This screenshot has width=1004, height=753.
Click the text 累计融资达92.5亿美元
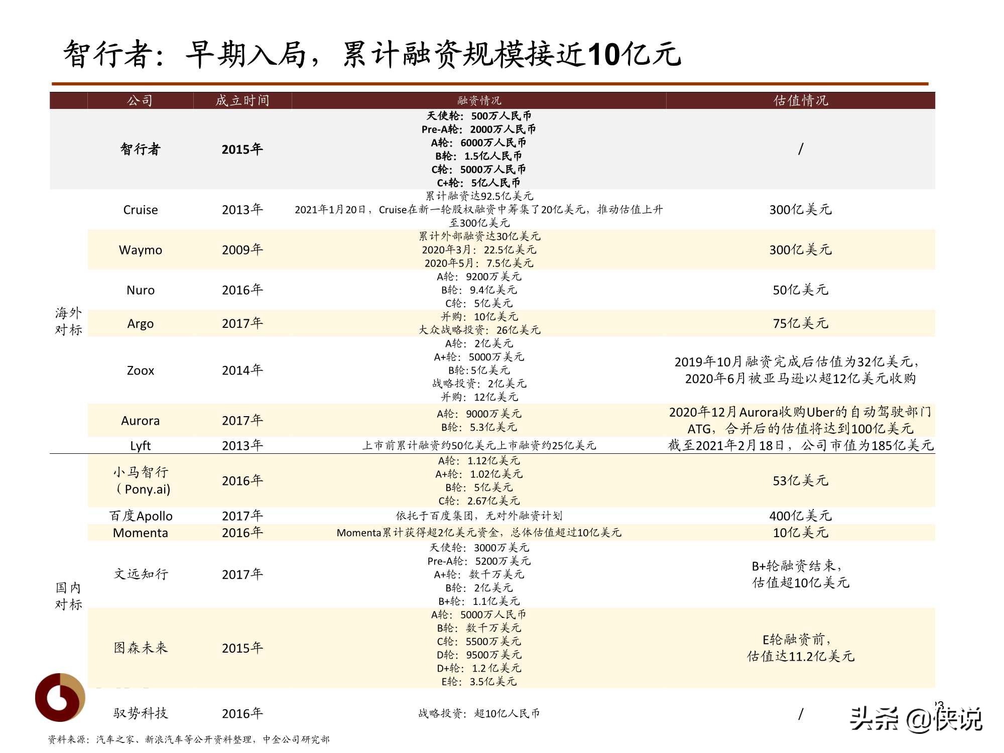(x=479, y=196)
